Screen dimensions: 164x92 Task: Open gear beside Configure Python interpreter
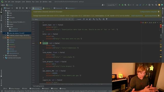[x=159, y=12]
